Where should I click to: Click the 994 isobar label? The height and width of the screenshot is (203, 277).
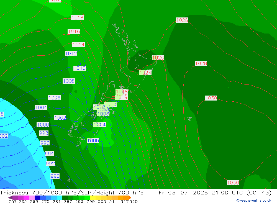[x=50, y=153]
